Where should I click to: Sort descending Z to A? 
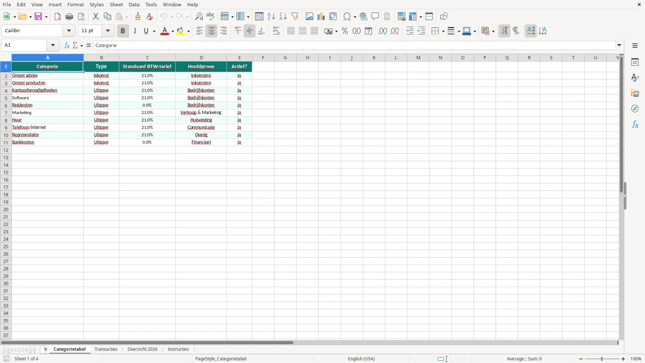coord(283,17)
